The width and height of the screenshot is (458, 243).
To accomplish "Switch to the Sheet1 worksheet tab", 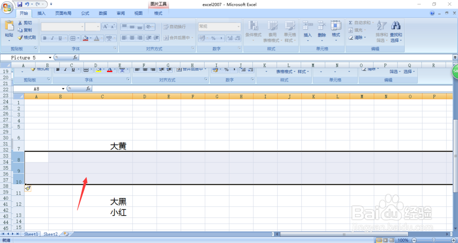I will click(x=31, y=234).
